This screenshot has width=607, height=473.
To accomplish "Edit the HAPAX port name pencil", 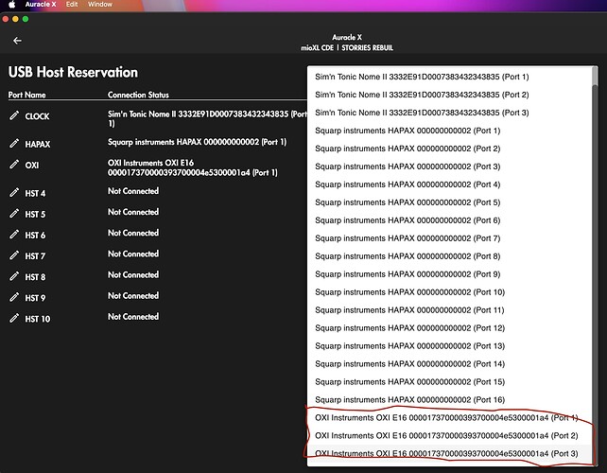I will coord(14,144).
